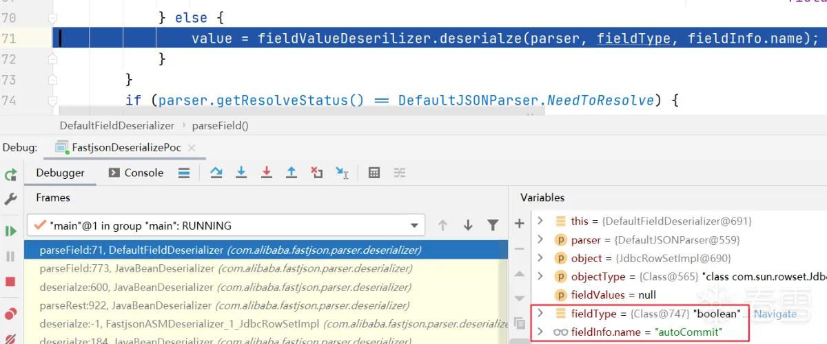827x344 pixels.
Task: Toggle code fold marker at line 72
Action: coord(52,59)
